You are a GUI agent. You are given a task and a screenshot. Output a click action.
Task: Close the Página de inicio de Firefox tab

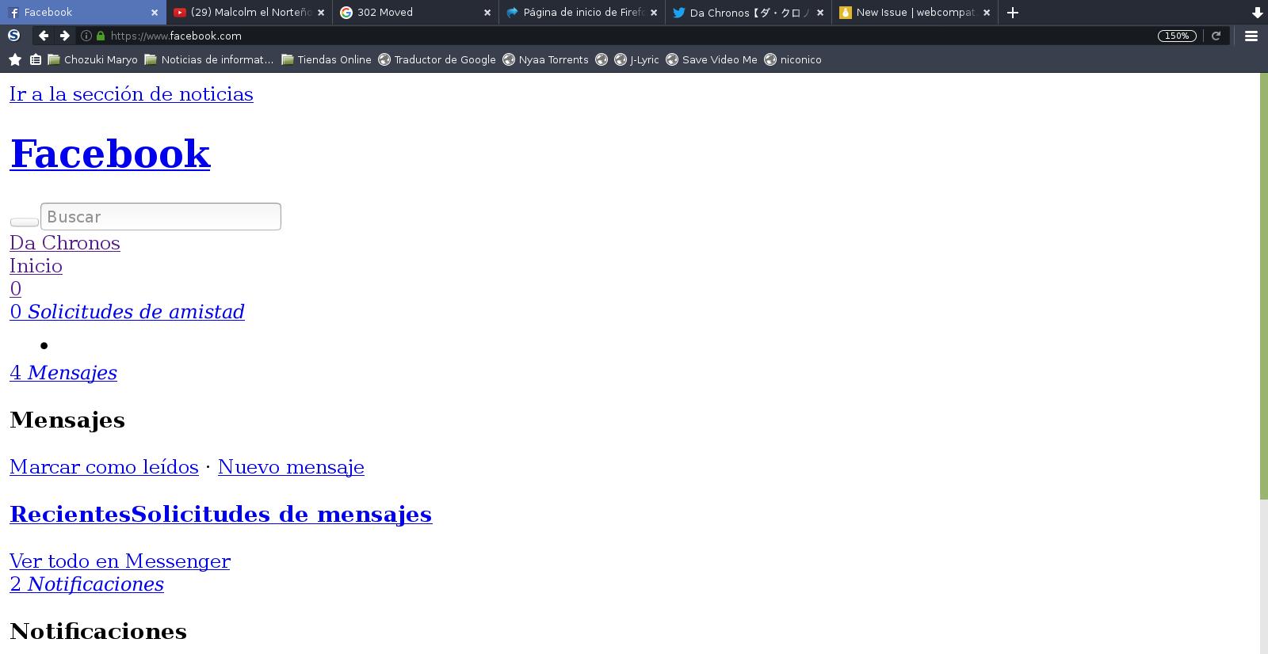(x=654, y=13)
